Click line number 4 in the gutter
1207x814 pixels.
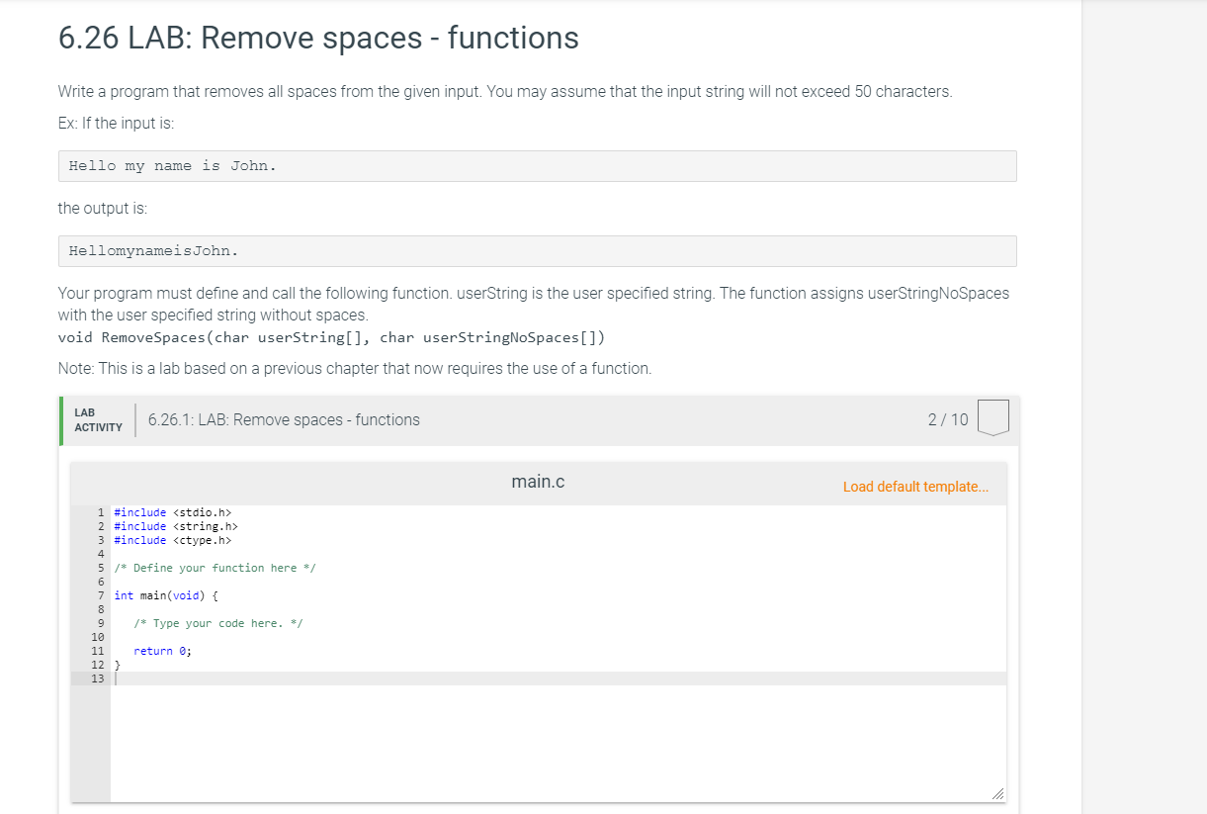pyautogui.click(x=101, y=554)
